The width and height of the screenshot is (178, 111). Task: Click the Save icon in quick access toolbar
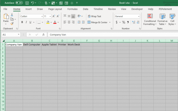pyautogui.click(x=27, y=3)
